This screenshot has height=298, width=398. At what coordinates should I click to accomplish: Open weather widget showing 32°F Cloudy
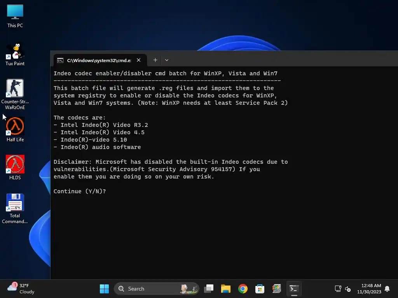tap(21, 289)
